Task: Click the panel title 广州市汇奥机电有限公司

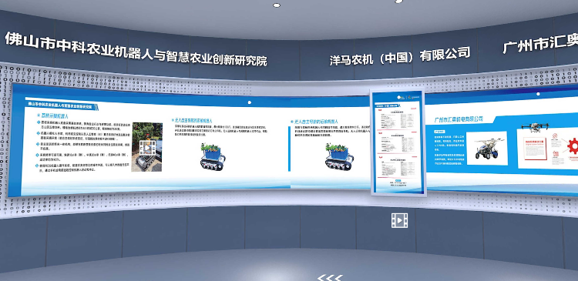Action: (459, 119)
